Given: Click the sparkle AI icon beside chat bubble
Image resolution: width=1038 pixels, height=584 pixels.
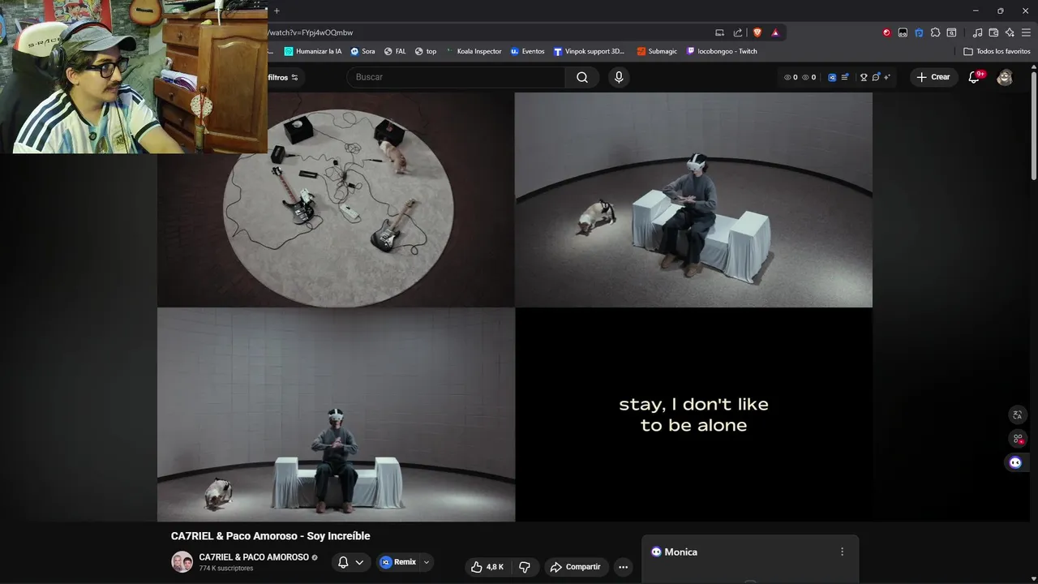Looking at the screenshot, I should tap(887, 77).
